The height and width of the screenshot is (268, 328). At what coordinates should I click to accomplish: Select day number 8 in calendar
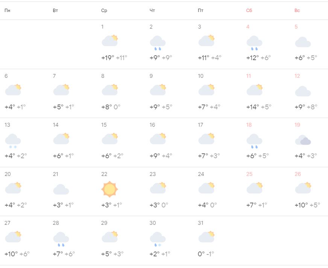click(103, 76)
